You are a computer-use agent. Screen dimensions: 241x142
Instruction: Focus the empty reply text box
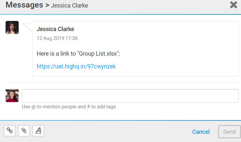(x=130, y=96)
